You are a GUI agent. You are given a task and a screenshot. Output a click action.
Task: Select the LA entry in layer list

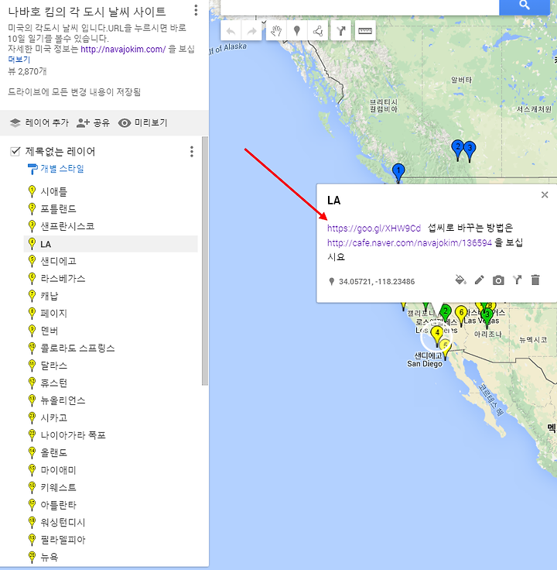point(111,244)
